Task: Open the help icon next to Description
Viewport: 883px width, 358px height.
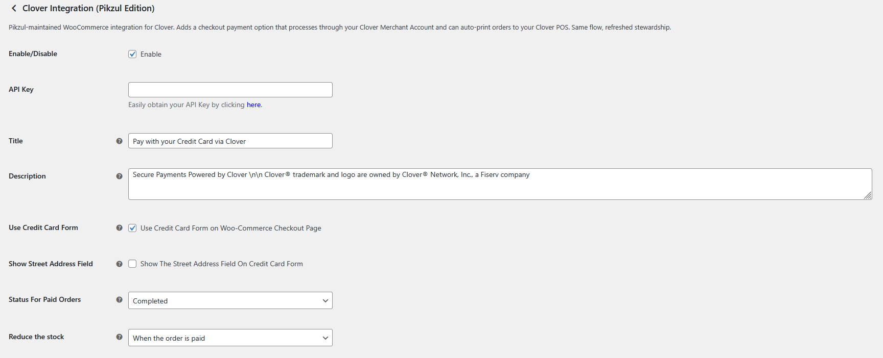Action: [x=119, y=176]
